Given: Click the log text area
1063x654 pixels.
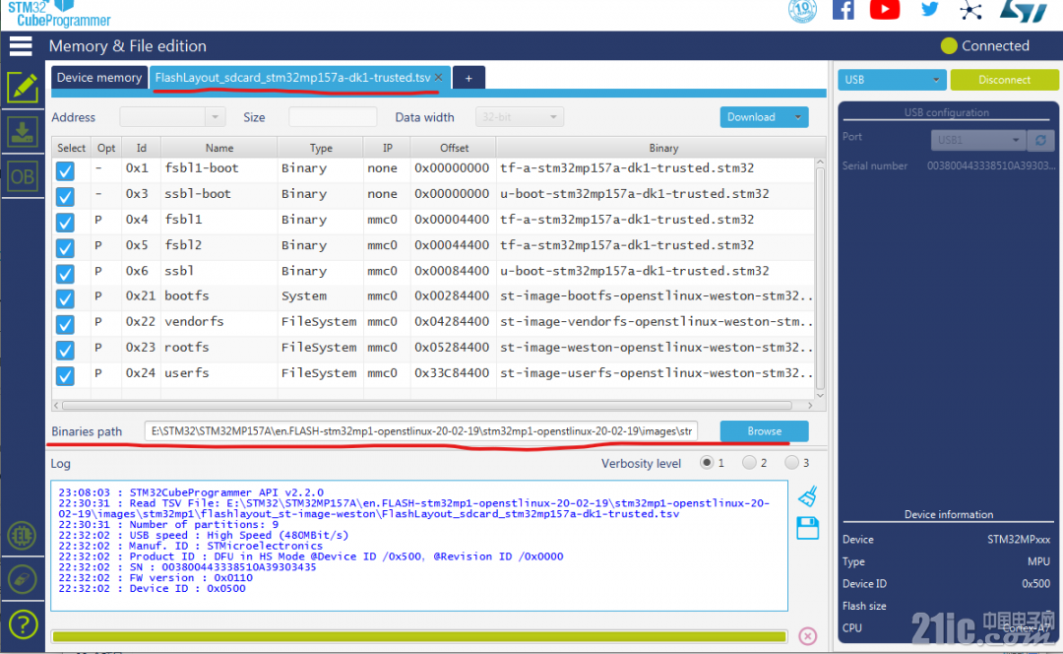Looking at the screenshot, I should [419, 546].
